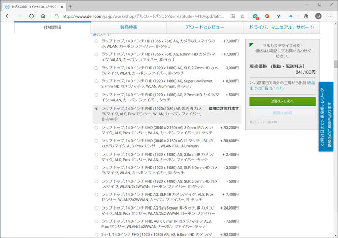This screenshot has width=338, height=238.
Task: Select the 2-in-1 FHD option at +32,300円
Action: (96, 235)
